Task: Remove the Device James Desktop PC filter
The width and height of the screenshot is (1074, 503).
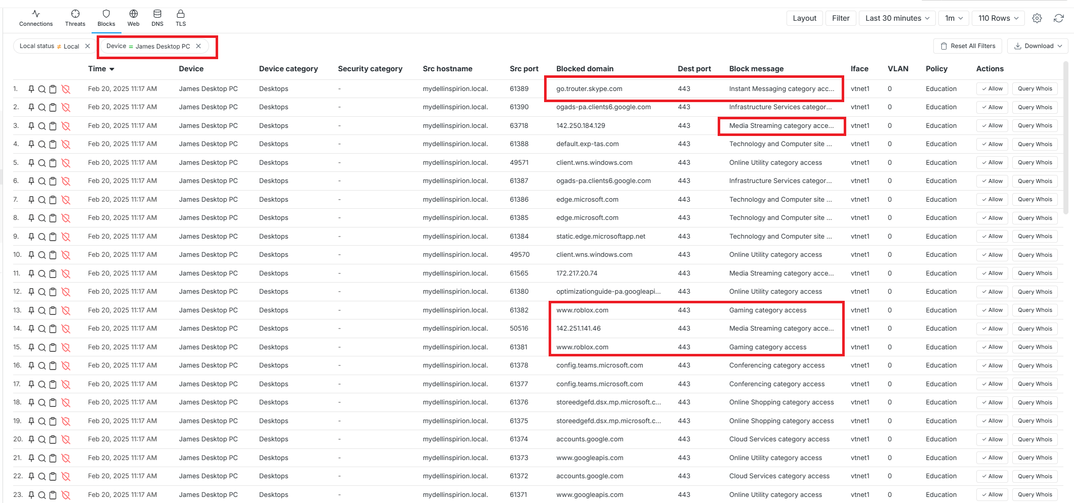Action: tap(198, 46)
